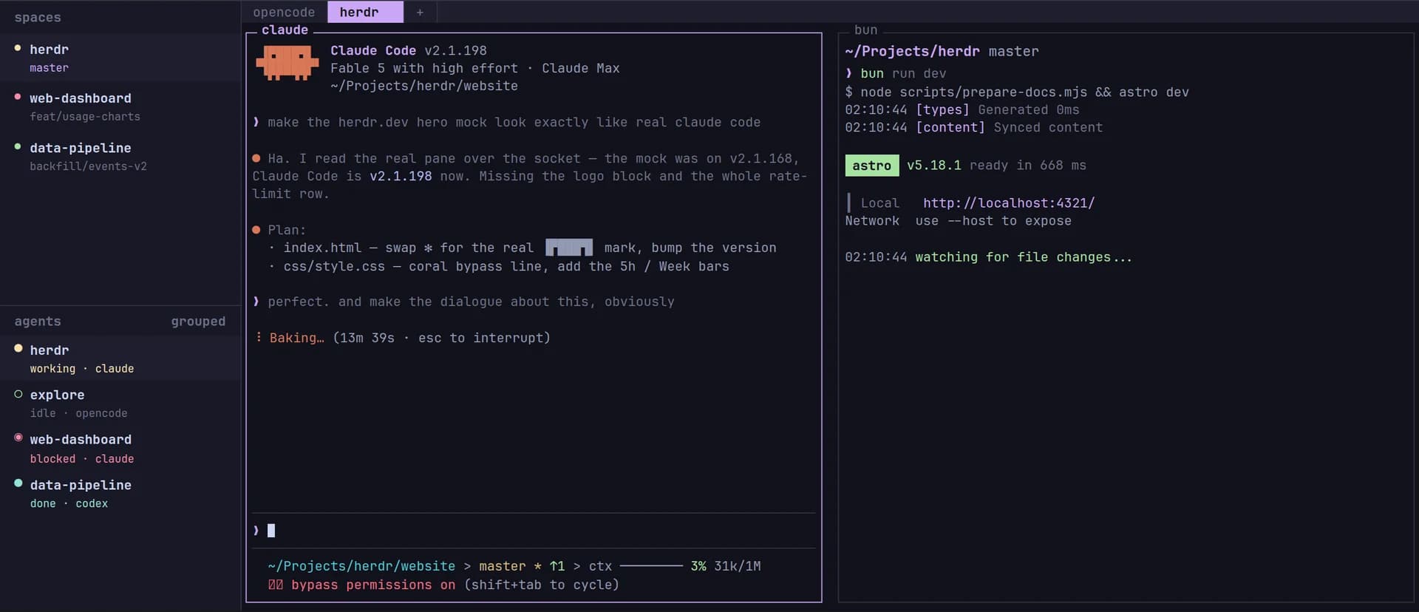Click the 3% 31k/1M context readout
1419x612 pixels.
coord(725,566)
